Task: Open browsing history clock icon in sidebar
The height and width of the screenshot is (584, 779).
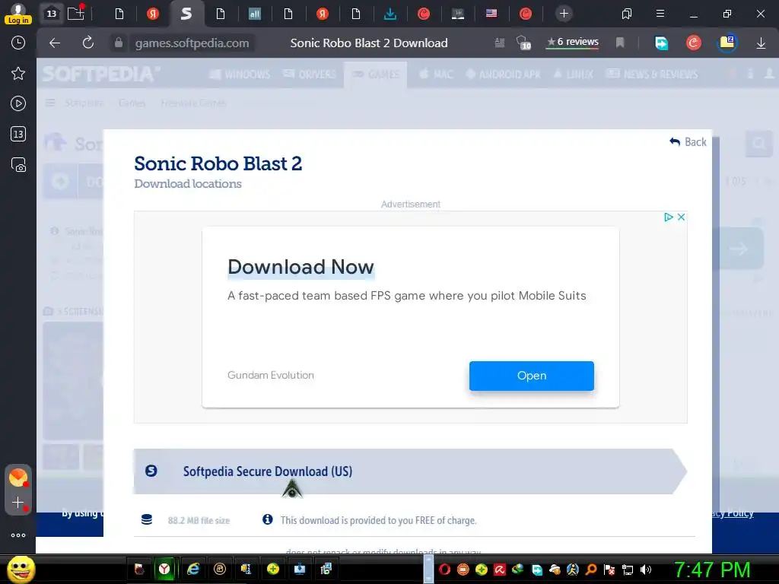Action: [18, 43]
